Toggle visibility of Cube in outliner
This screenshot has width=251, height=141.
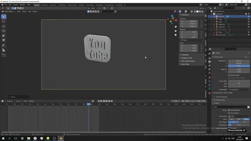[249, 19]
